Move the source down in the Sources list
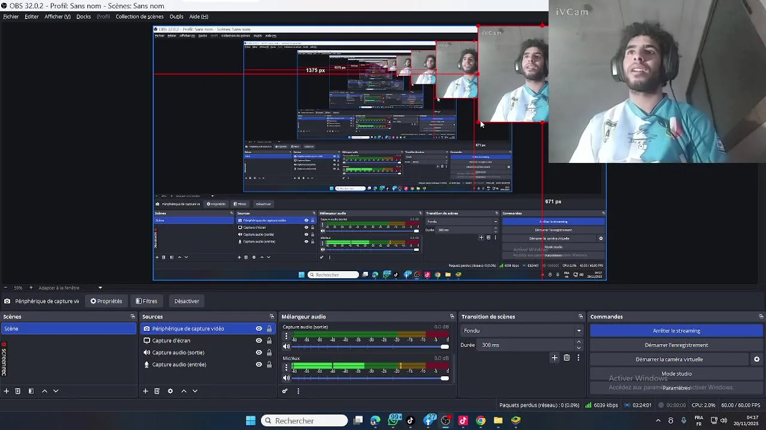The image size is (766, 430). (195, 391)
